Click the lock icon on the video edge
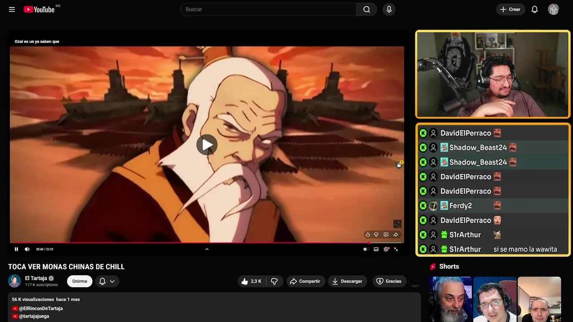The image size is (573, 322). pos(399,165)
